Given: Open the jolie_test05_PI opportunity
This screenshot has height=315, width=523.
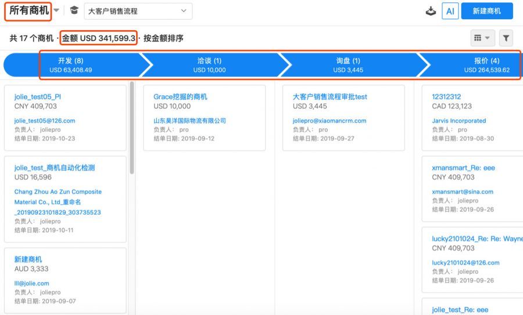Looking at the screenshot, I should (37, 97).
